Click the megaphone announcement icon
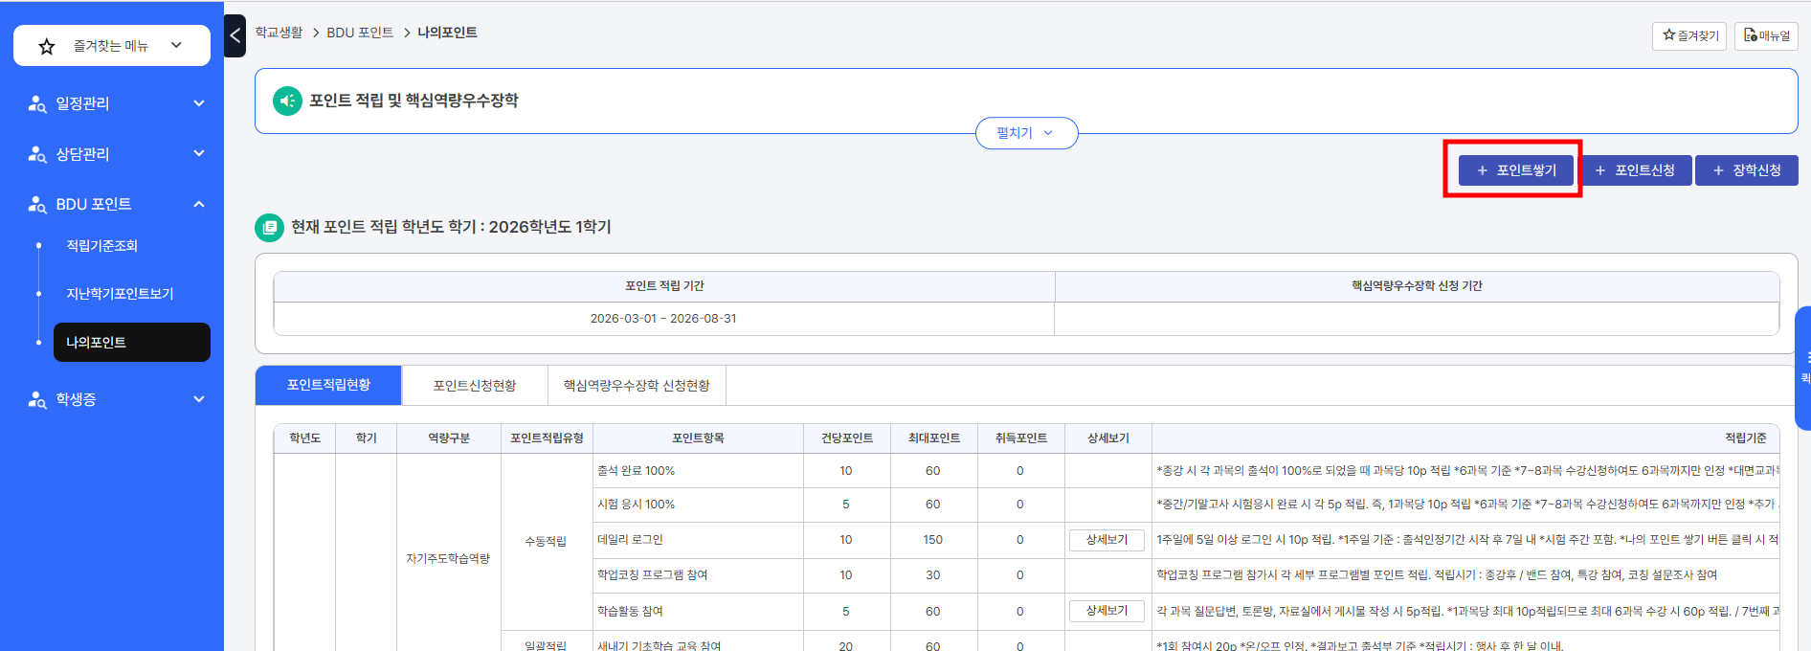The width and height of the screenshot is (1811, 651). pos(287,101)
